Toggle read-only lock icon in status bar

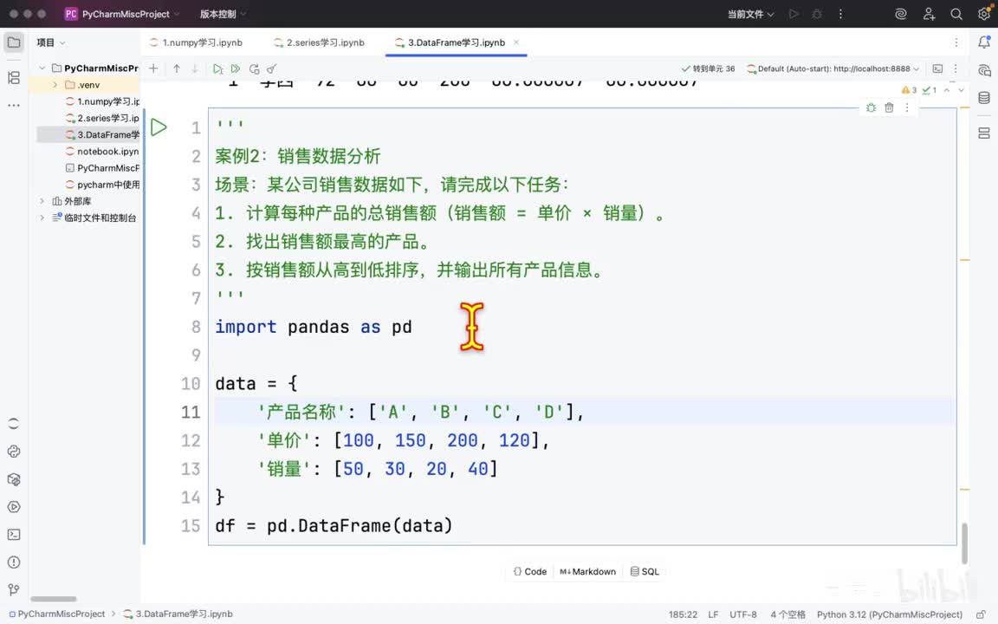(981, 614)
